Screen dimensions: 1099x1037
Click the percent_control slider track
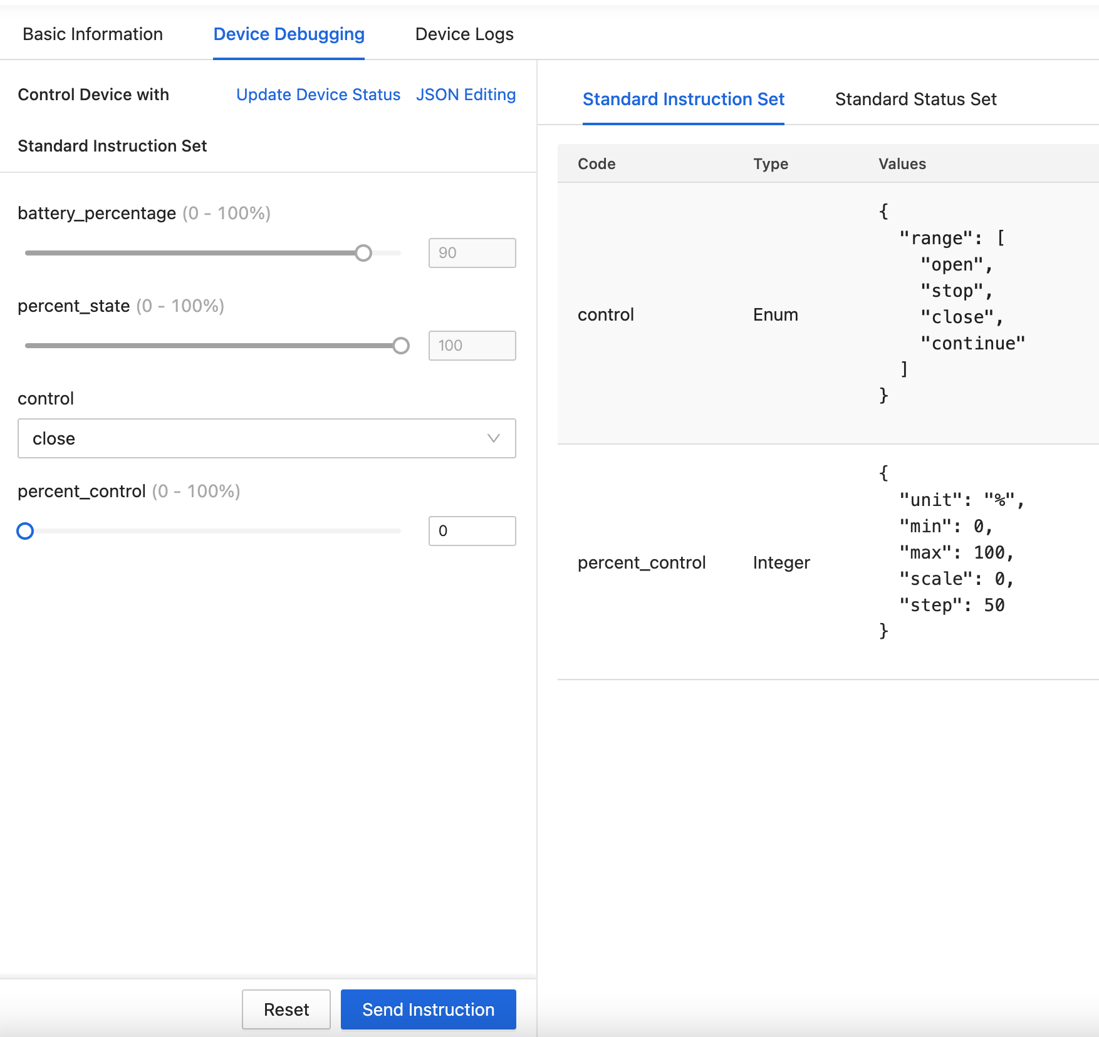click(213, 531)
